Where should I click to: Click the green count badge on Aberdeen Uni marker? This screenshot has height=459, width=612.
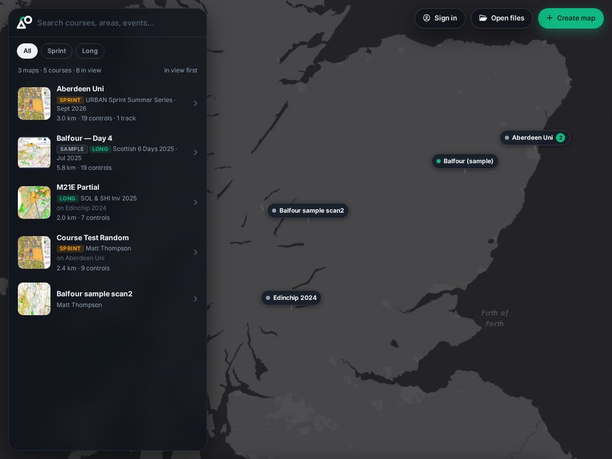coord(560,138)
